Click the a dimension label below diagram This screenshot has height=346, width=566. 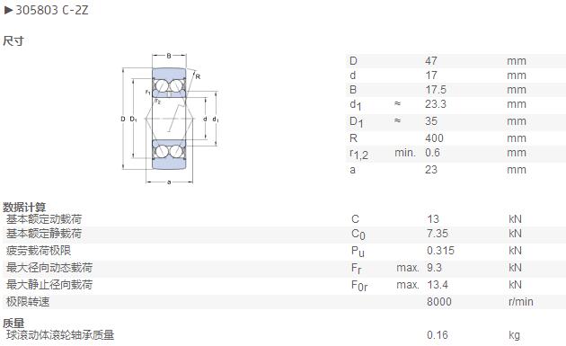(x=169, y=182)
